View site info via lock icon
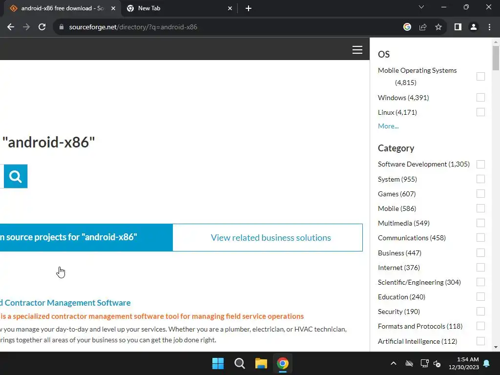This screenshot has height=375, width=500. 62,27
